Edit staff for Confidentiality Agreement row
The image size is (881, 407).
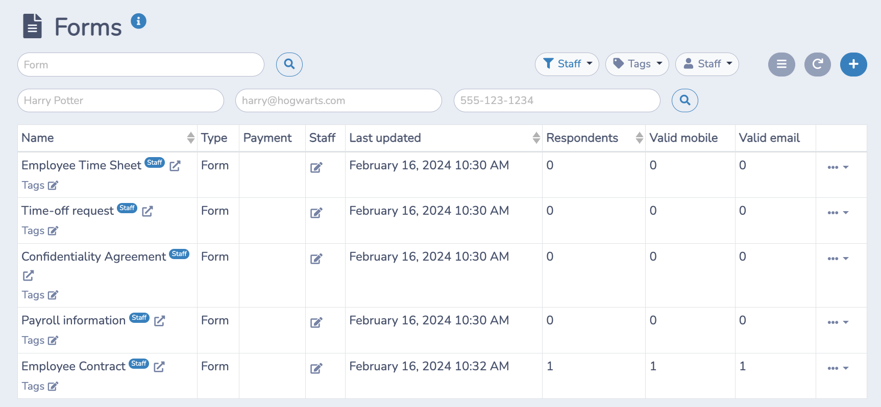(x=316, y=259)
